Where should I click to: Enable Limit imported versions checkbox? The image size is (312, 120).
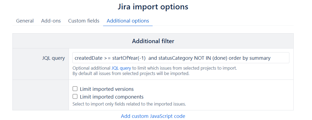[x=75, y=89]
